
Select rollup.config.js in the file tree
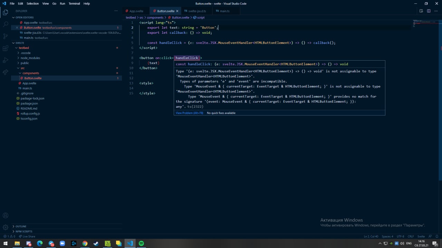30,113
